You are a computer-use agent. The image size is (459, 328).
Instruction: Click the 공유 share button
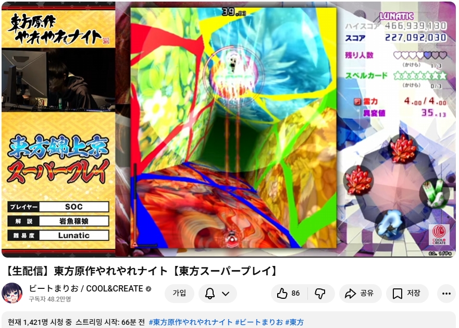click(359, 293)
